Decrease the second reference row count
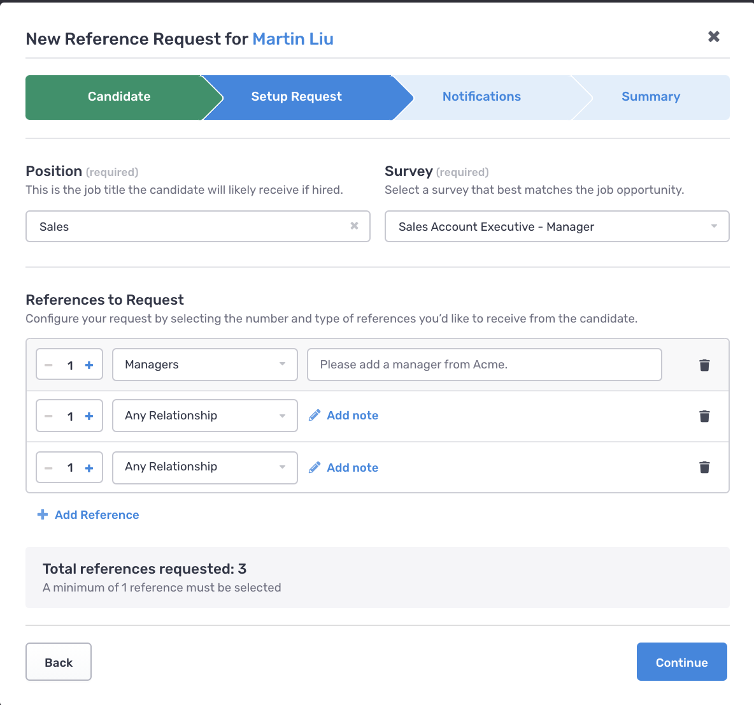Image resolution: width=754 pixels, height=705 pixels. pos(48,416)
